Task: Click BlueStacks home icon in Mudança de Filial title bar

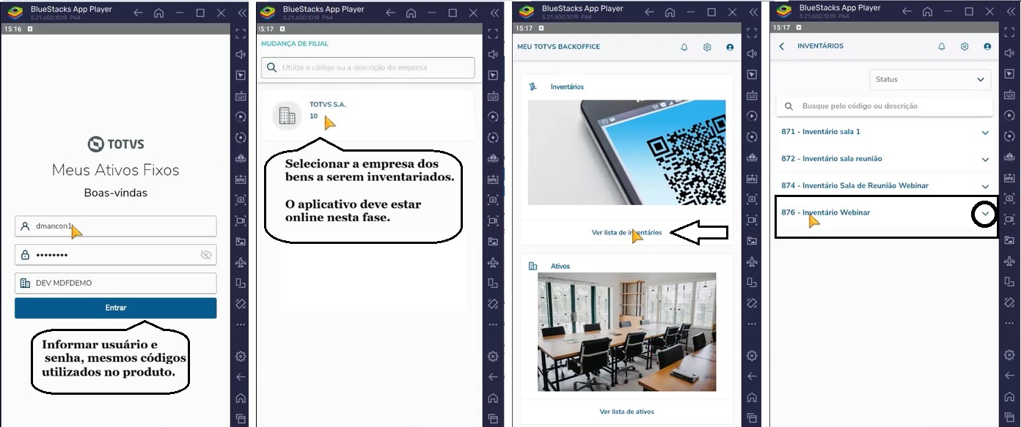Action: (411, 12)
